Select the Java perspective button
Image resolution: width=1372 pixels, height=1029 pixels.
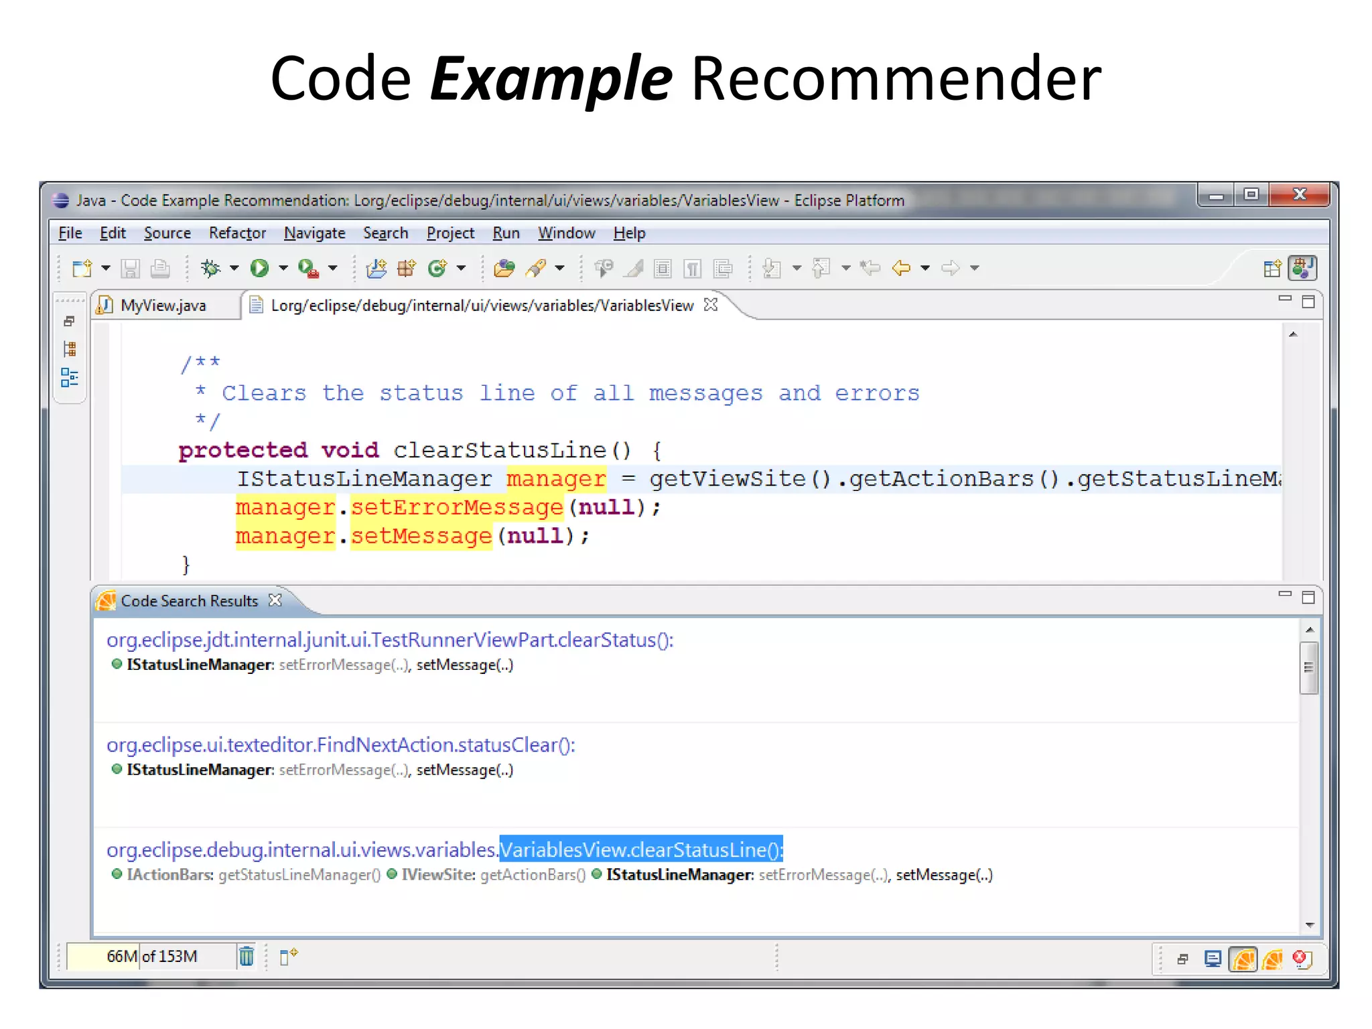coord(1302,269)
